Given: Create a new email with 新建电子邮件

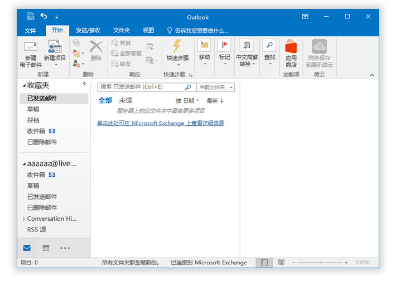Looking at the screenshot, I should [31, 54].
